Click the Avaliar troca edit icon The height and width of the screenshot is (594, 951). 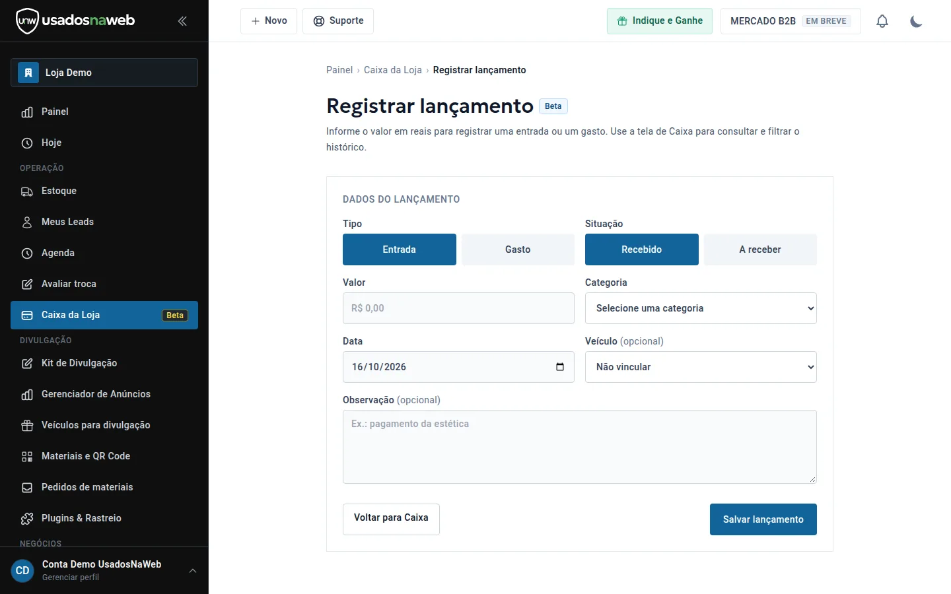pyautogui.click(x=27, y=284)
